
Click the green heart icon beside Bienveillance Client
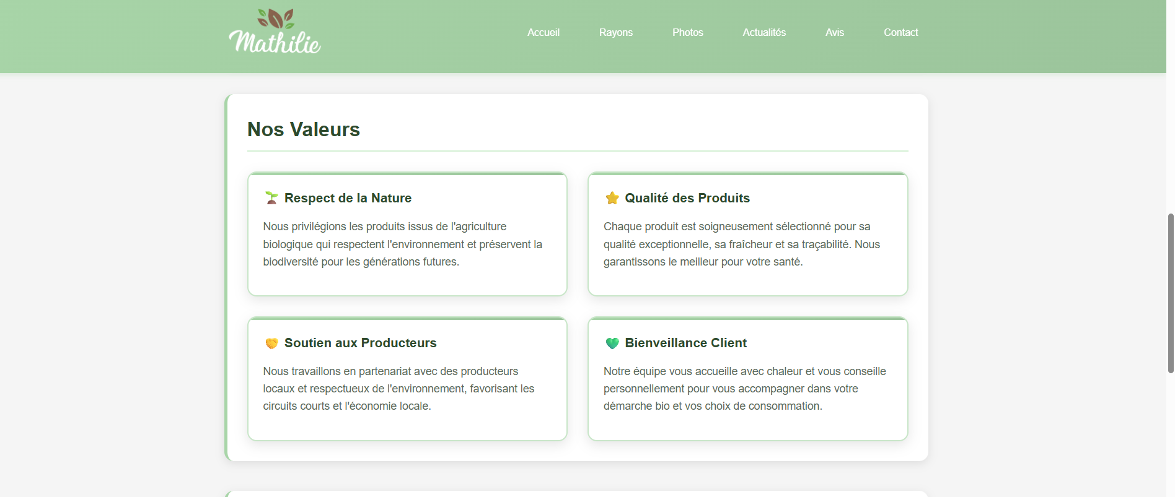point(612,343)
